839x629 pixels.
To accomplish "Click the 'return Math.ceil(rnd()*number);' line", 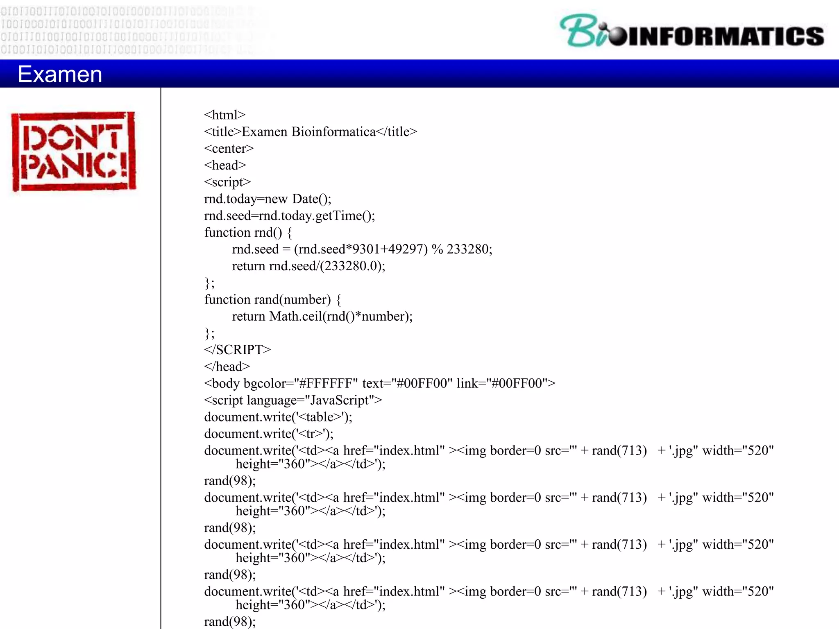I will [x=322, y=317].
